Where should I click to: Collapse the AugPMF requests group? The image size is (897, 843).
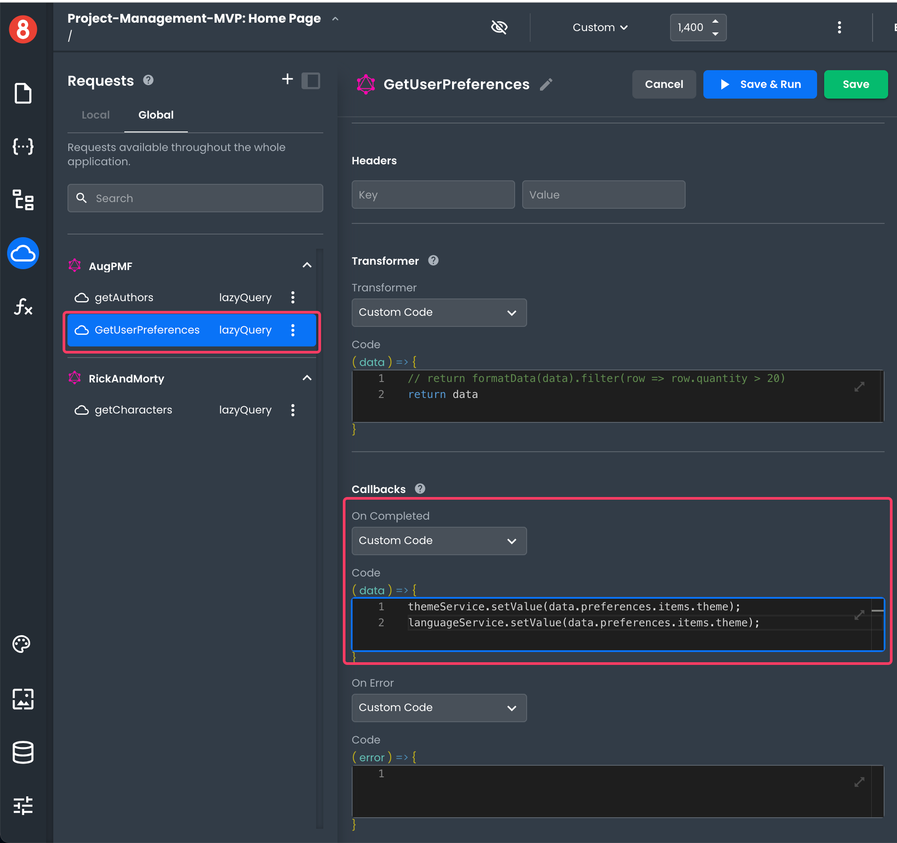click(307, 265)
